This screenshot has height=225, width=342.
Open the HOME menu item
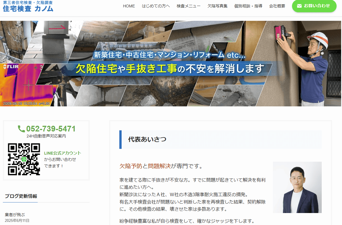(x=129, y=6)
